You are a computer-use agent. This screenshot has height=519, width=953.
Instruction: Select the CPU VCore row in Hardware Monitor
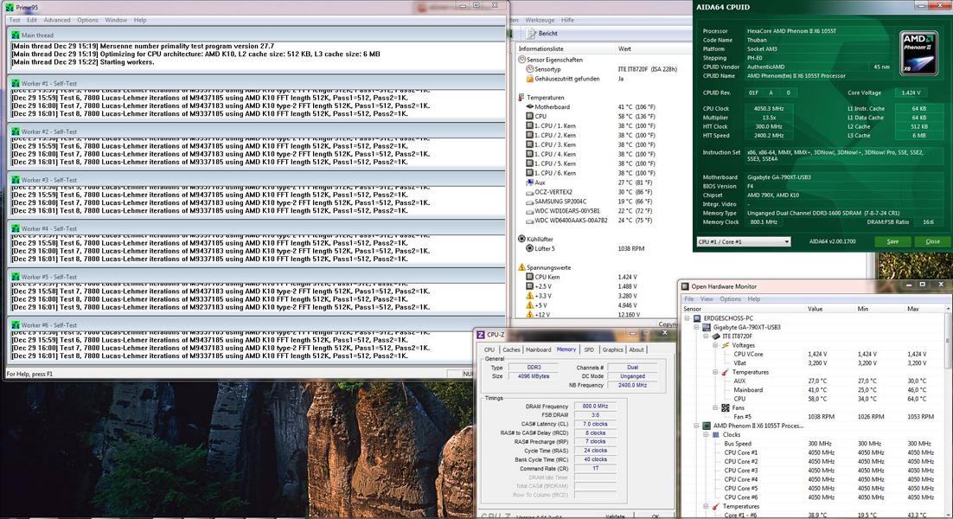tap(815, 354)
